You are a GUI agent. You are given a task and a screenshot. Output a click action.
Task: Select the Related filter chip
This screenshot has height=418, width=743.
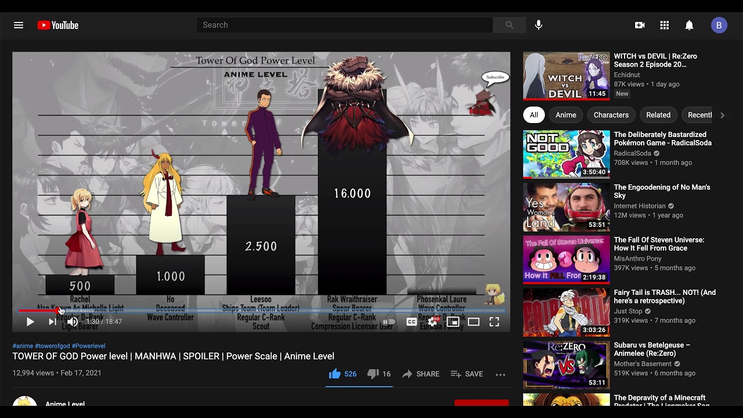658,115
